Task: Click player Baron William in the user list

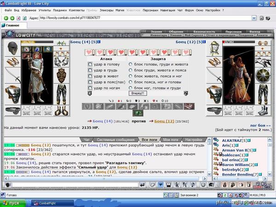Action: coord(236,165)
